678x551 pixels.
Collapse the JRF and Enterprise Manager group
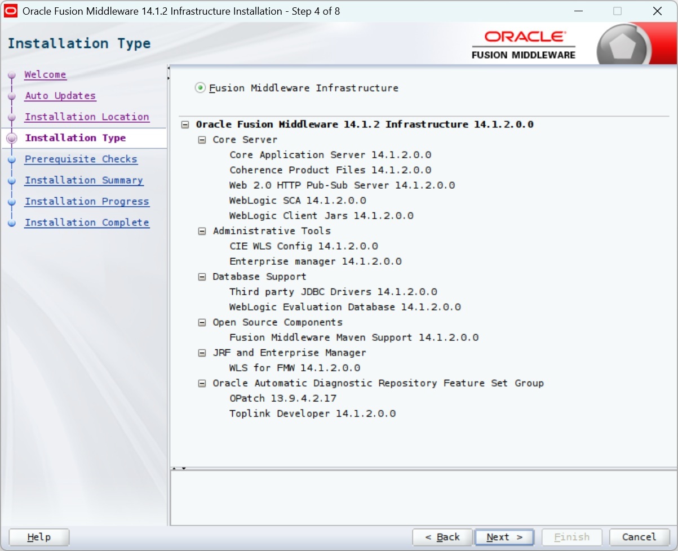[x=202, y=353]
